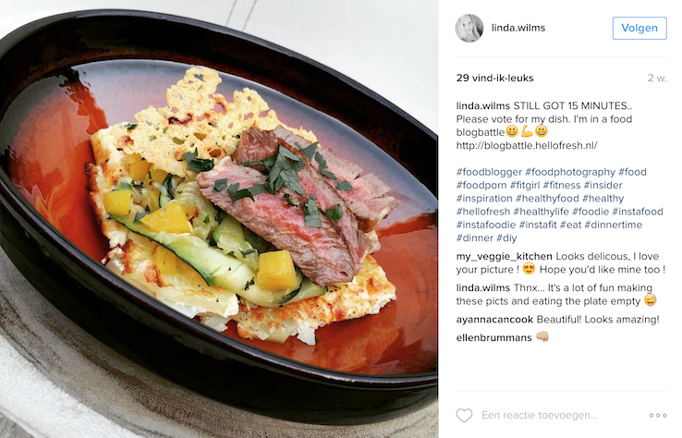682x438 pixels.
Task: Open the three-dot more options menu
Action: (658, 416)
